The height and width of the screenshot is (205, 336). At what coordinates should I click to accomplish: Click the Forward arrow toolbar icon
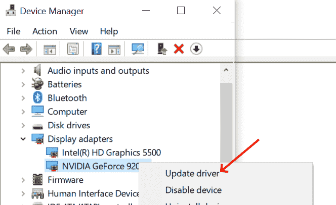tap(26, 49)
